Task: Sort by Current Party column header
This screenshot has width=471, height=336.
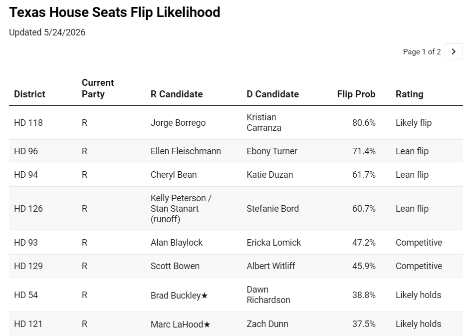Action: pyautogui.click(x=98, y=88)
